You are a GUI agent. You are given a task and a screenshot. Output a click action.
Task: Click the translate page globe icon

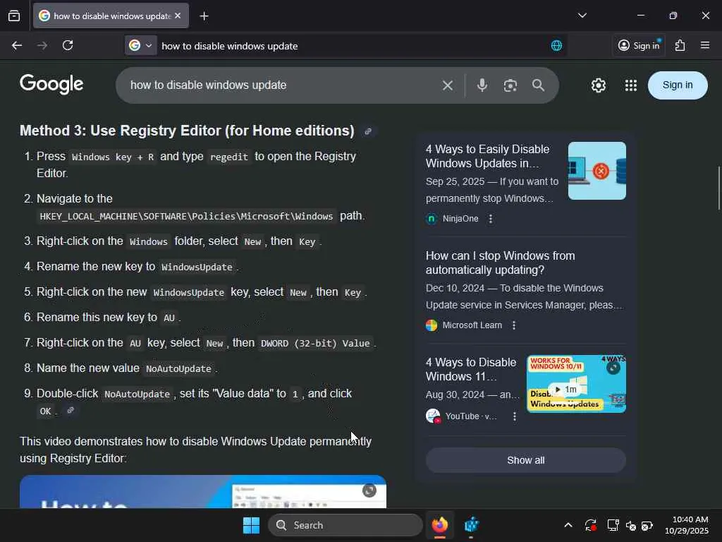(556, 46)
